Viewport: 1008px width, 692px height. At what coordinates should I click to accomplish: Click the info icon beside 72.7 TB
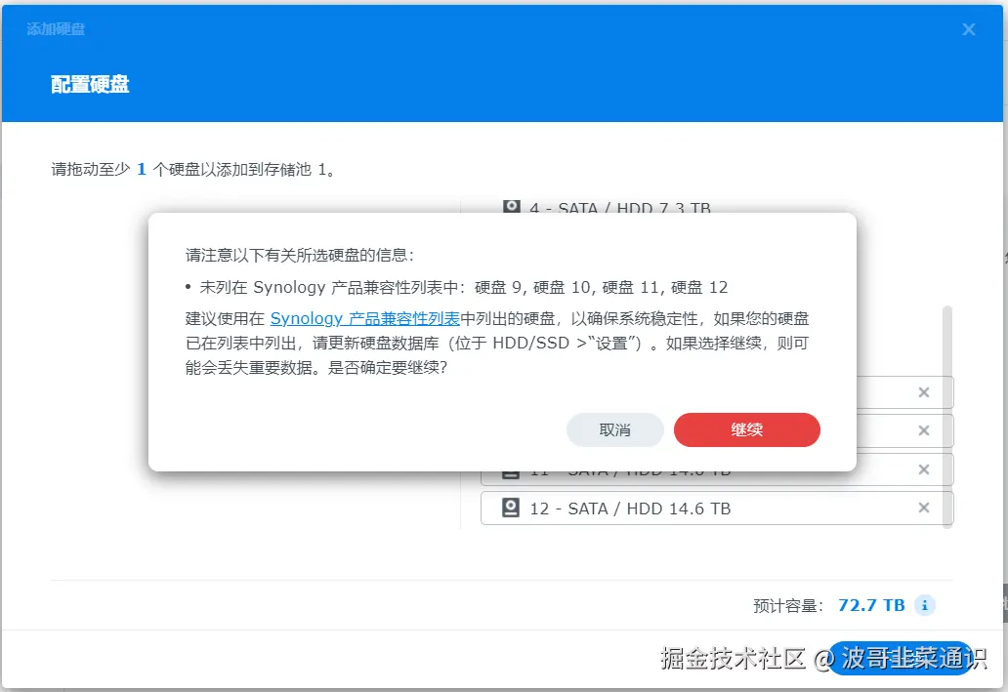[x=924, y=604]
